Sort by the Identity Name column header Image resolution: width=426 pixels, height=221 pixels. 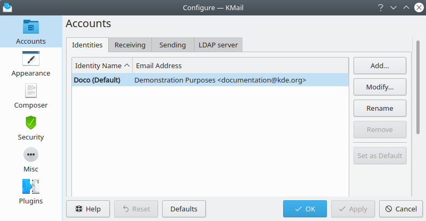click(102, 66)
